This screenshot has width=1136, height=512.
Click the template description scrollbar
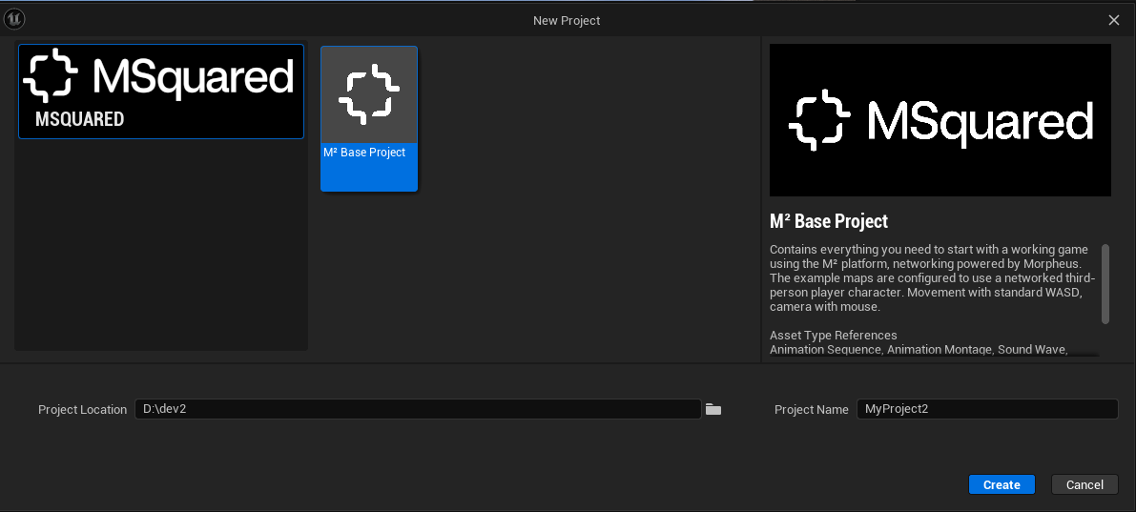pyautogui.click(x=1105, y=284)
